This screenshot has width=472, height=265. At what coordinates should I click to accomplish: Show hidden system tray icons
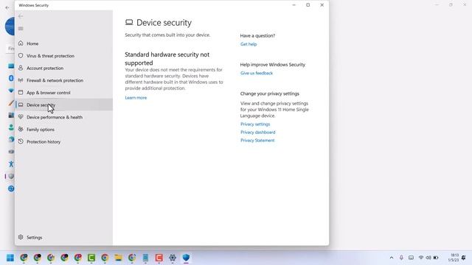pos(392,258)
